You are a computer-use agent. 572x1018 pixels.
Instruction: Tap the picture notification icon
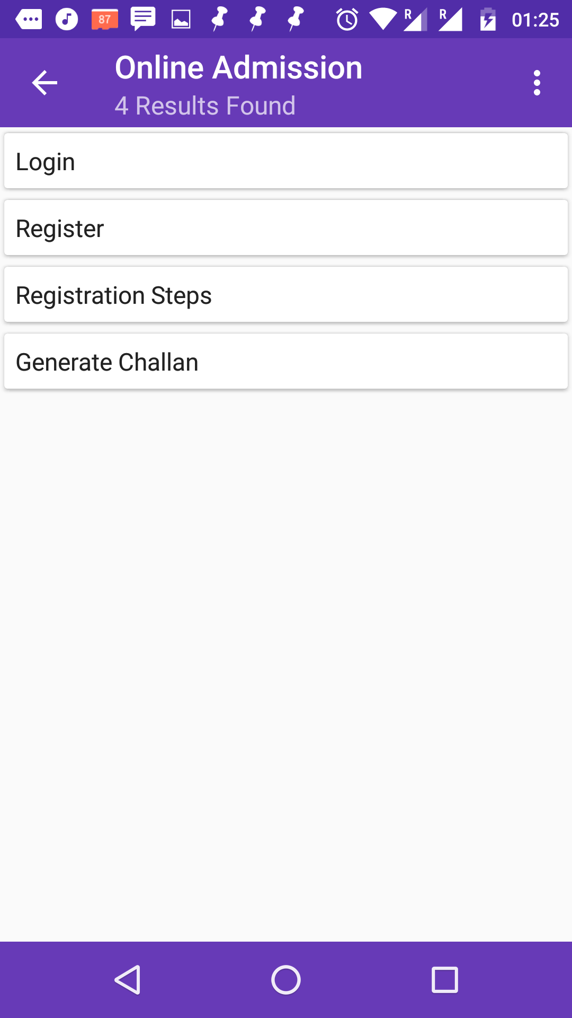click(x=181, y=20)
